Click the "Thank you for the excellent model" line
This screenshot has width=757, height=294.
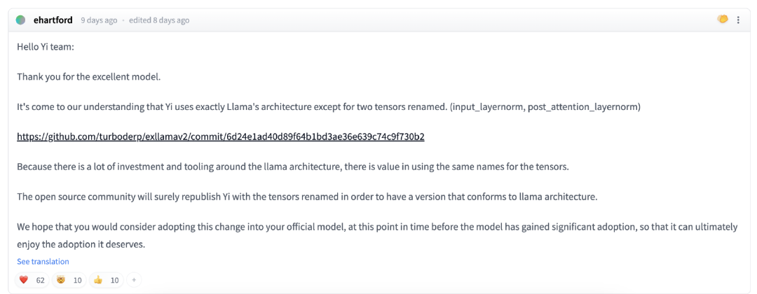coord(89,76)
